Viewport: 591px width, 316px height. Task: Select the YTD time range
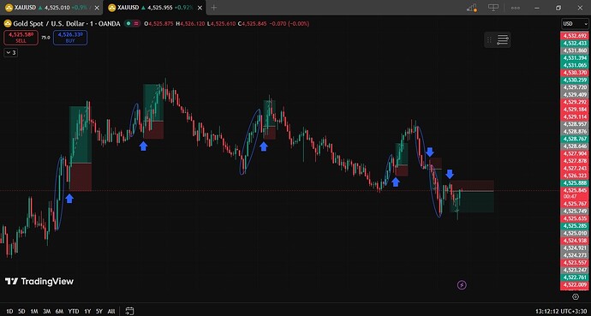pos(74,312)
